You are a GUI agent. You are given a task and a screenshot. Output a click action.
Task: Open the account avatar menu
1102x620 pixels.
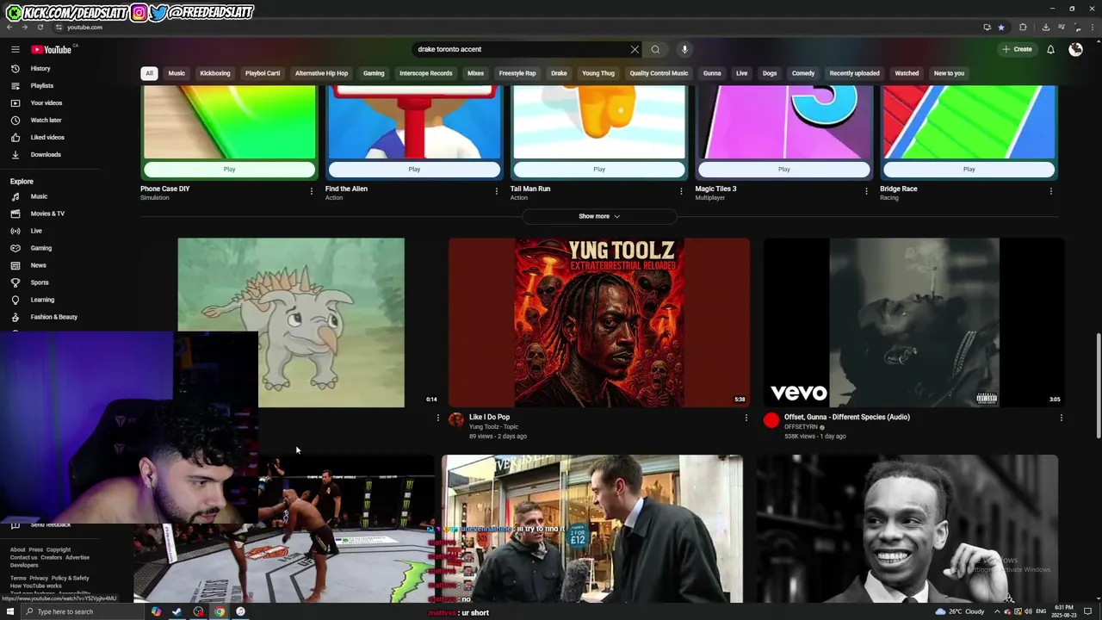tap(1075, 49)
